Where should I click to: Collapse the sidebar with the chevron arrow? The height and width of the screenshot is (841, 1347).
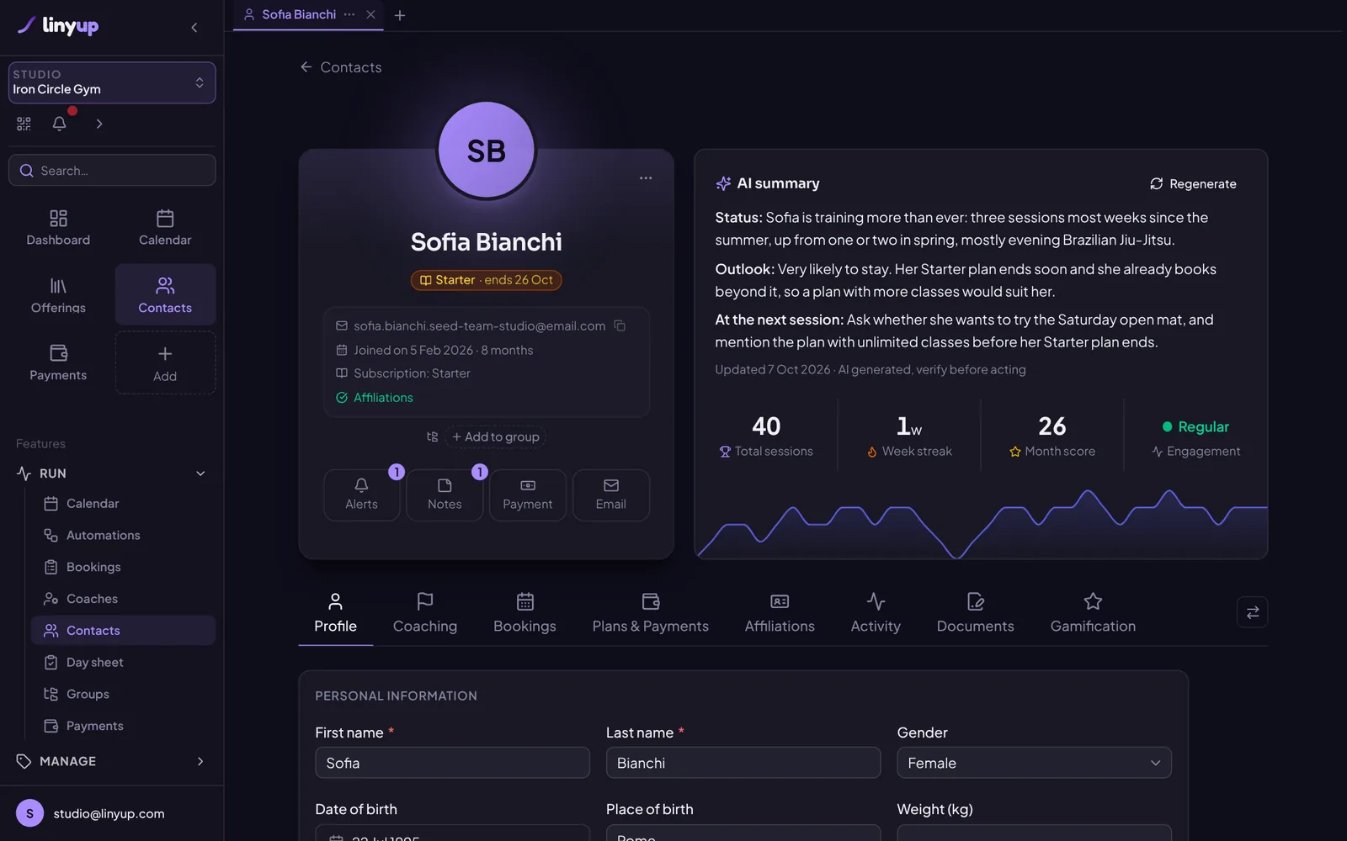pos(194,28)
